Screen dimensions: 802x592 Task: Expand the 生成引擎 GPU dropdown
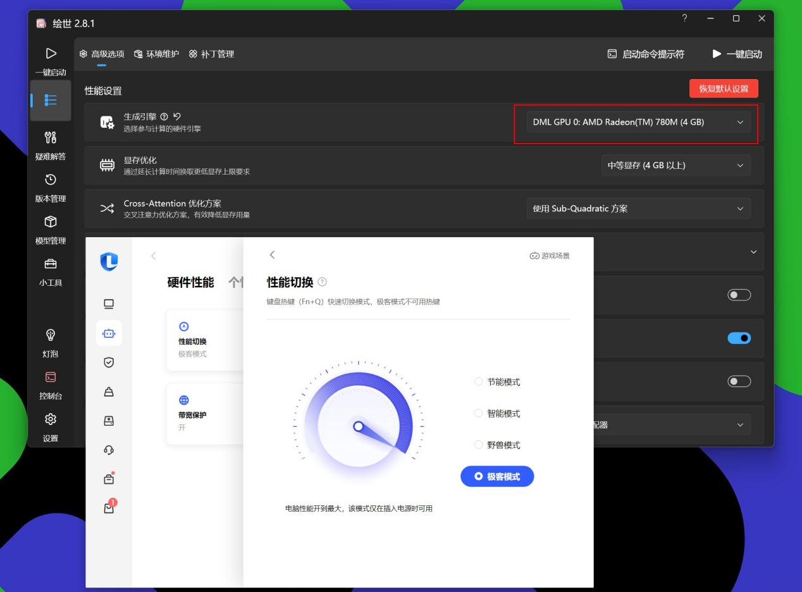point(638,122)
